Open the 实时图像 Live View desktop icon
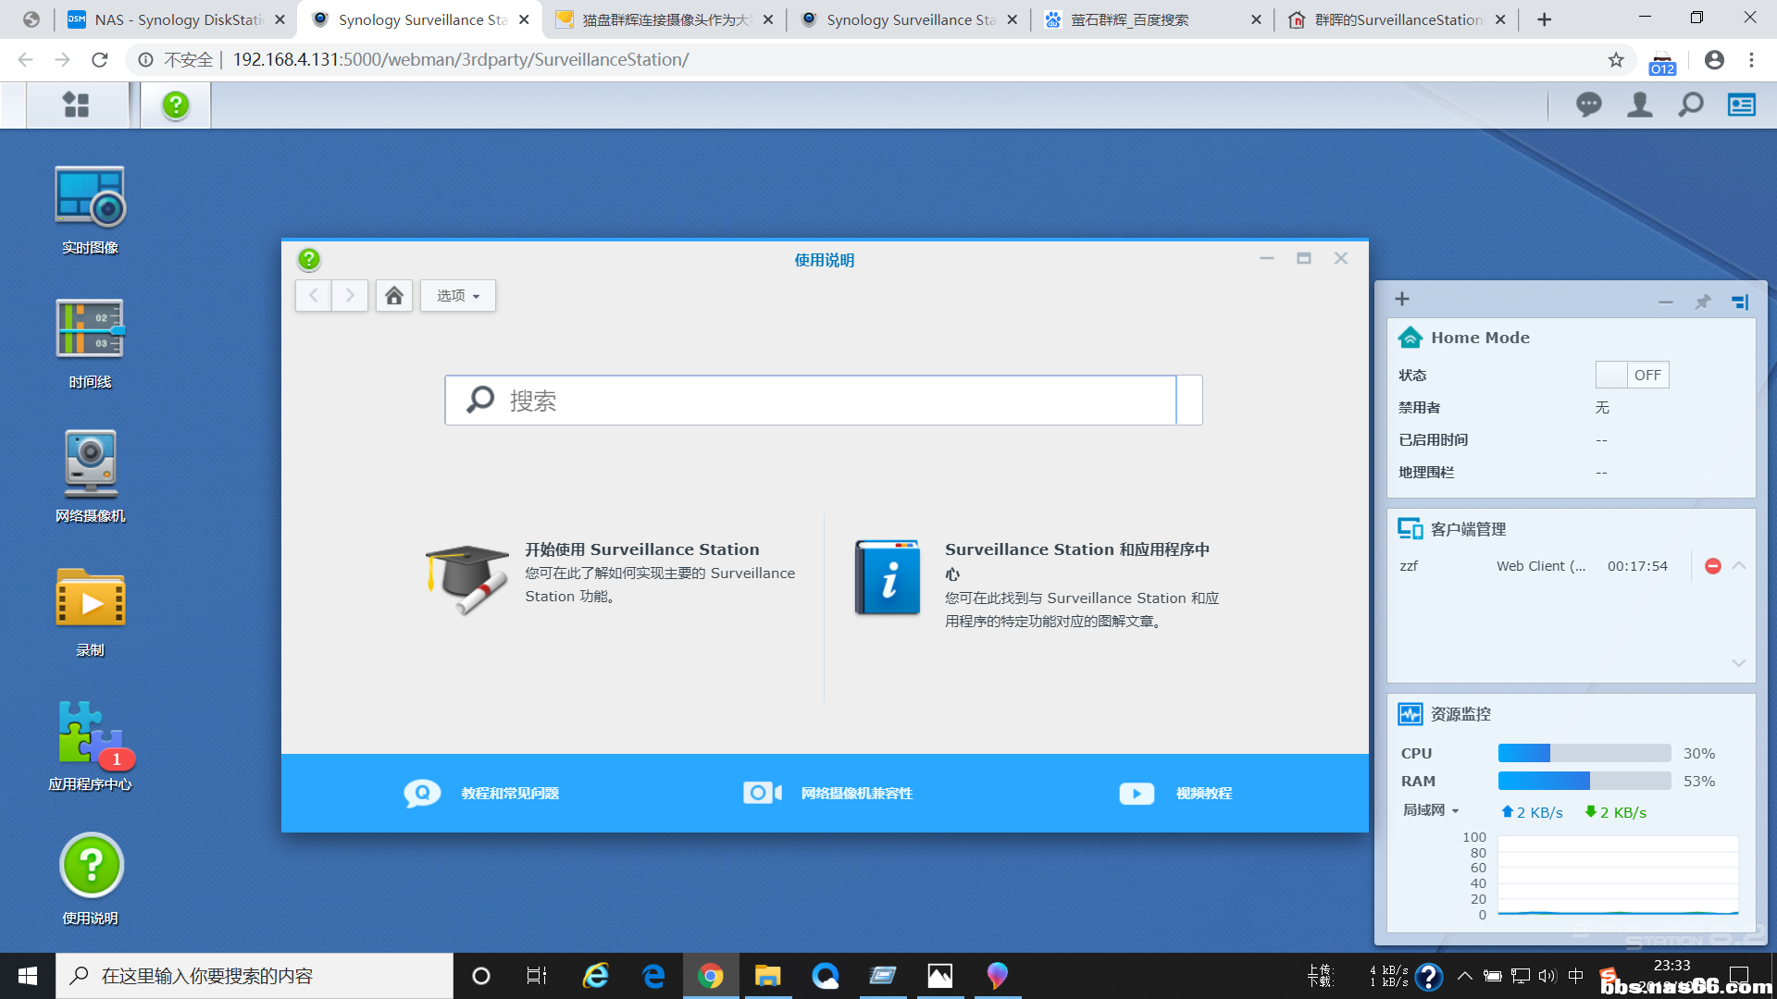The image size is (1777, 999). [x=90, y=197]
